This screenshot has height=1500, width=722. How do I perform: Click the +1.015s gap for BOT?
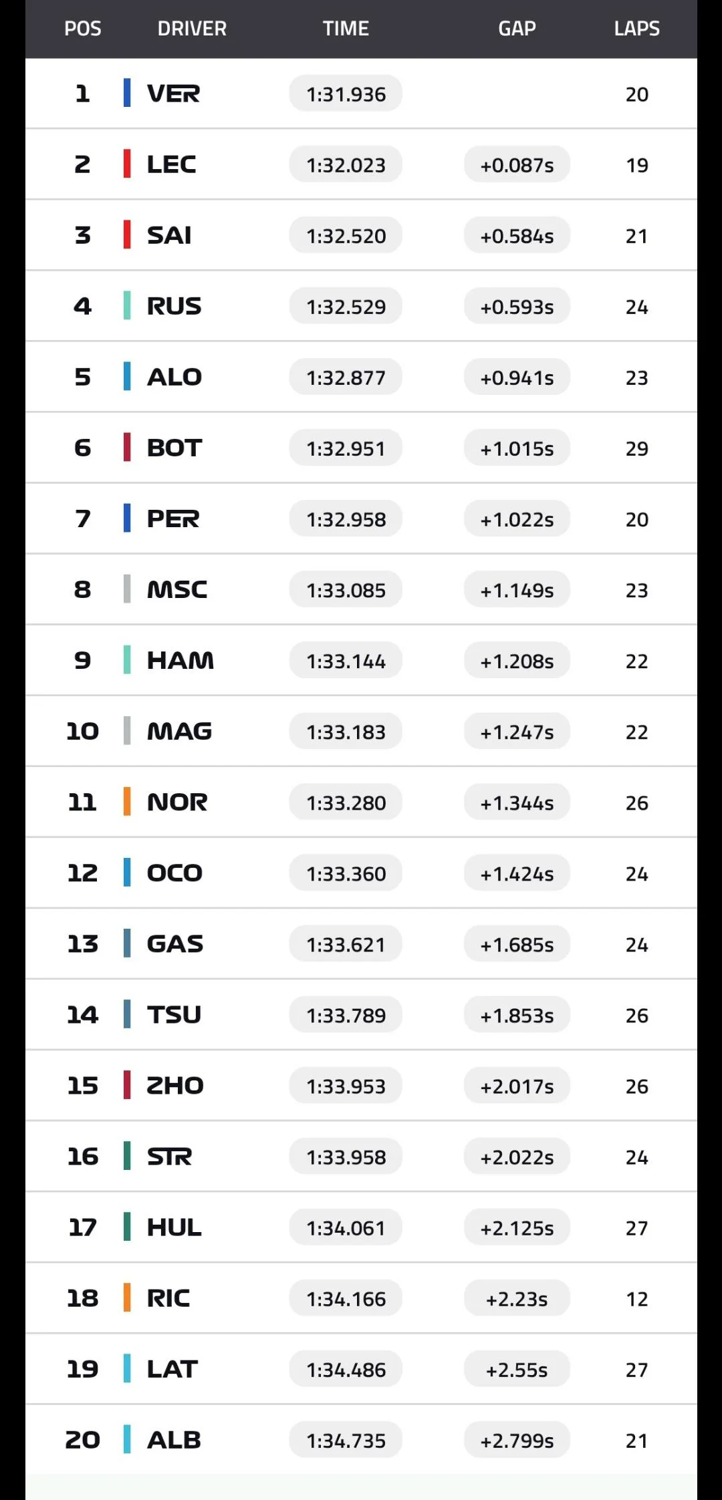[x=517, y=448]
